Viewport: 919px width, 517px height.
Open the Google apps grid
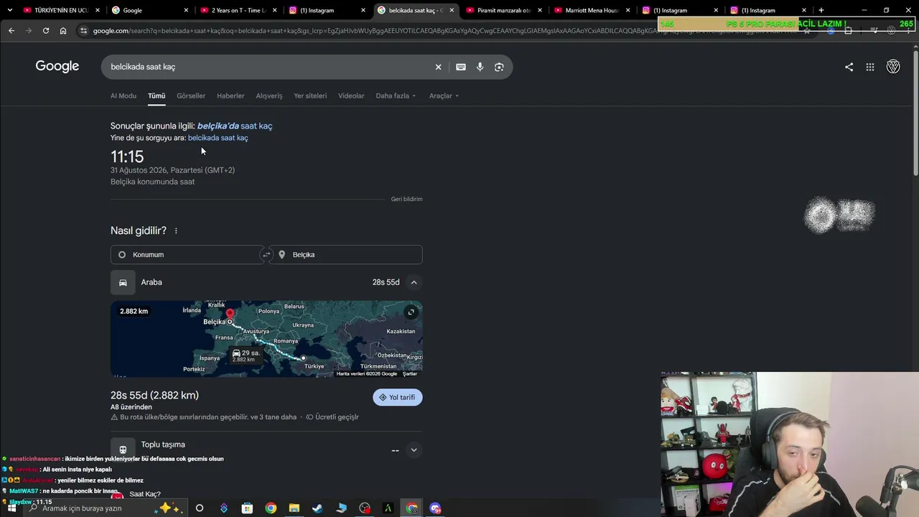(869, 67)
